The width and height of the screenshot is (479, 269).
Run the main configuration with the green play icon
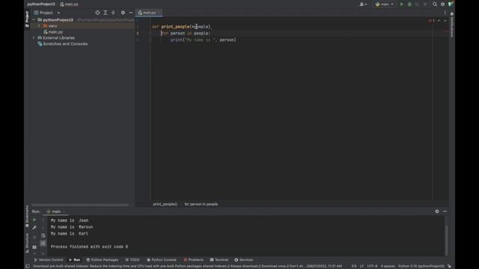(x=402, y=4)
